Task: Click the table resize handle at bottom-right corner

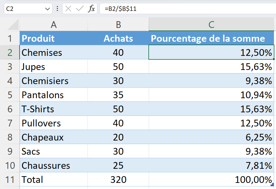Action: [272, 185]
